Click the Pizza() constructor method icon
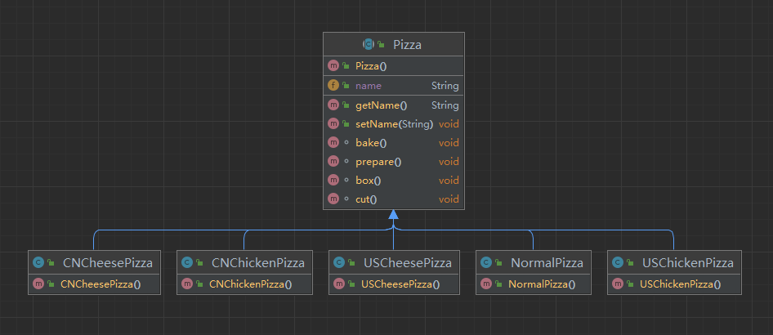 (x=333, y=66)
